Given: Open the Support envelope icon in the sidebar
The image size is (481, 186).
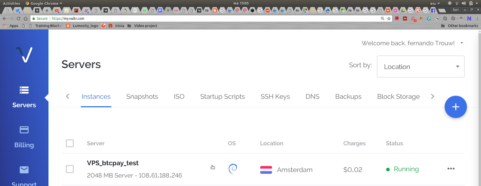Looking at the screenshot, I should [24, 170].
